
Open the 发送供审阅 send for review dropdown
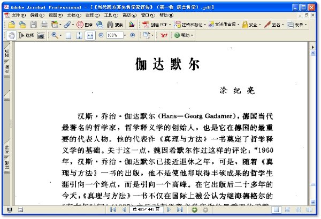[x=224, y=25]
